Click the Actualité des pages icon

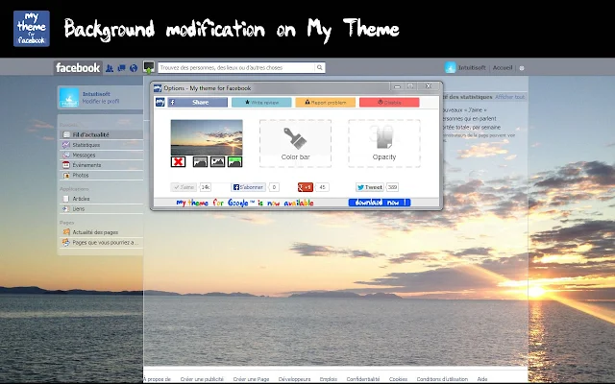[66, 232]
